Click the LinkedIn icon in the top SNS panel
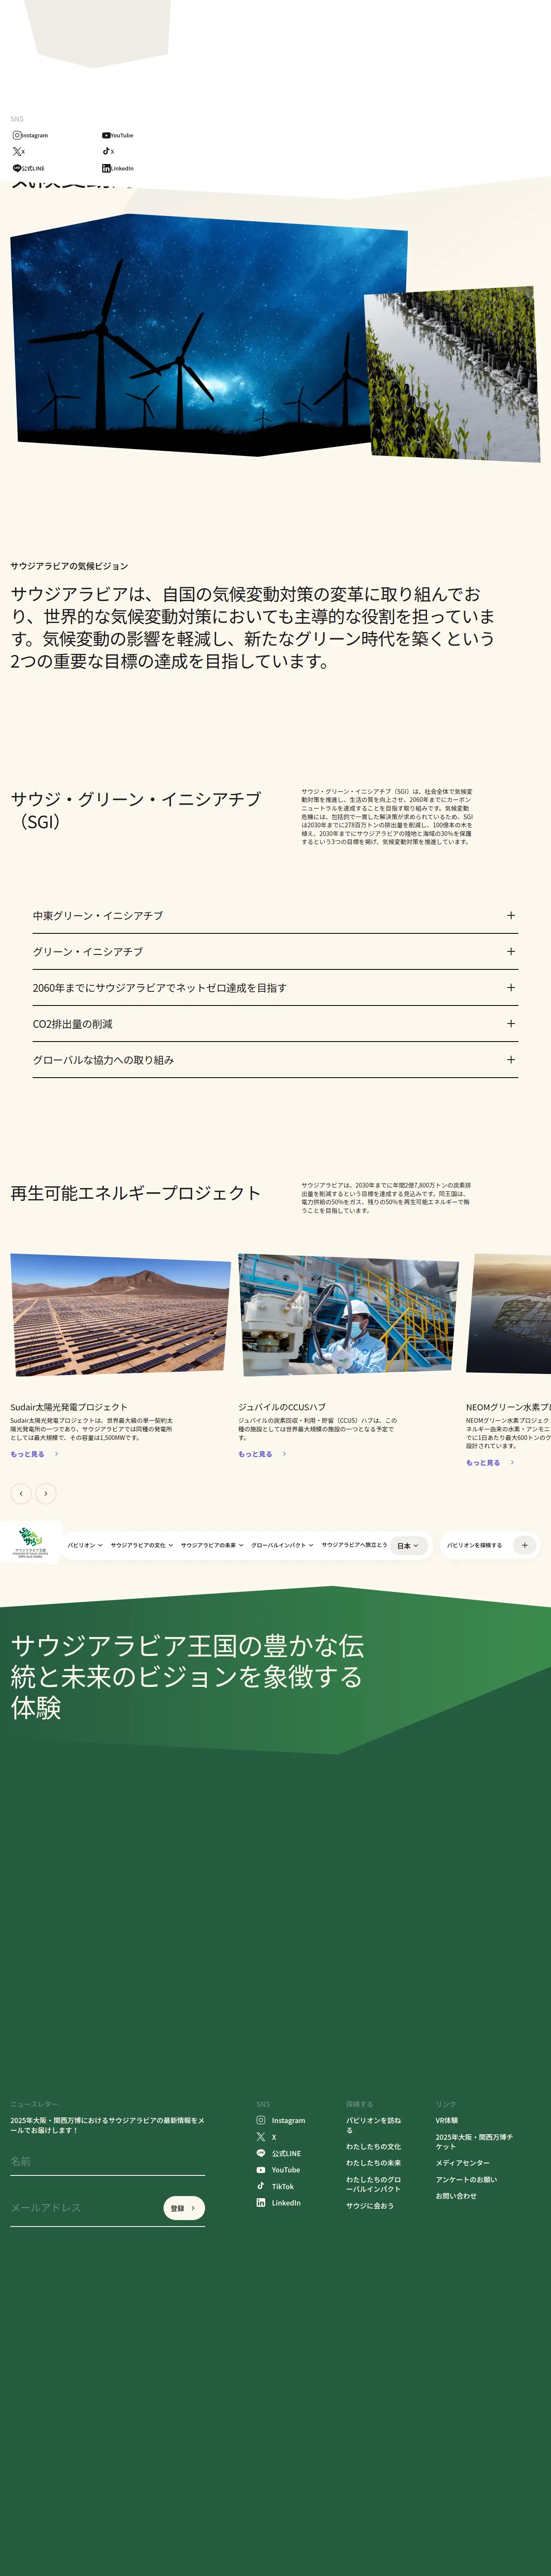This screenshot has width=551, height=2576. 106,168
